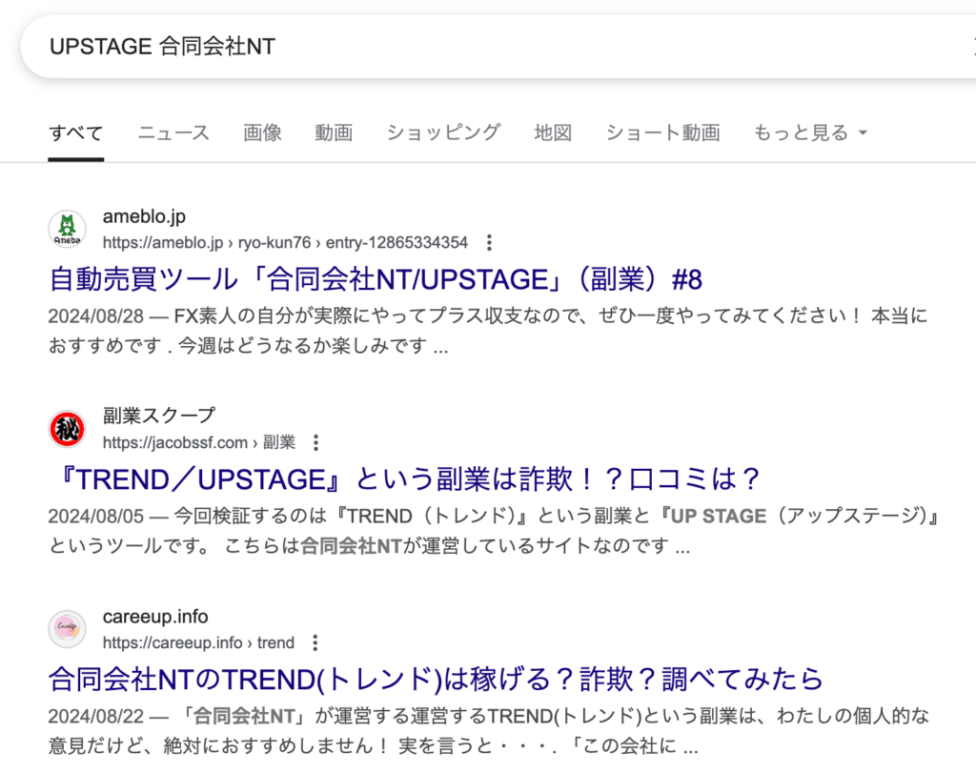Click the ameblo.jp site name
Viewport: 976px width, 773px height.
click(x=144, y=216)
